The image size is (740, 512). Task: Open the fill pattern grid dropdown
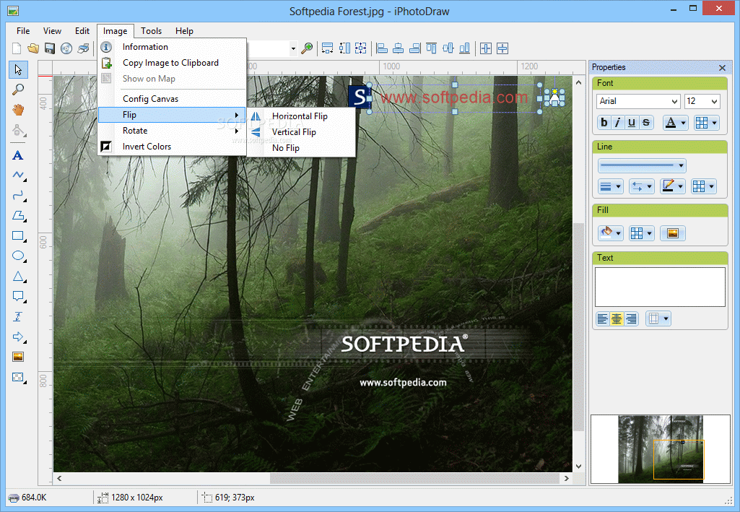(641, 233)
